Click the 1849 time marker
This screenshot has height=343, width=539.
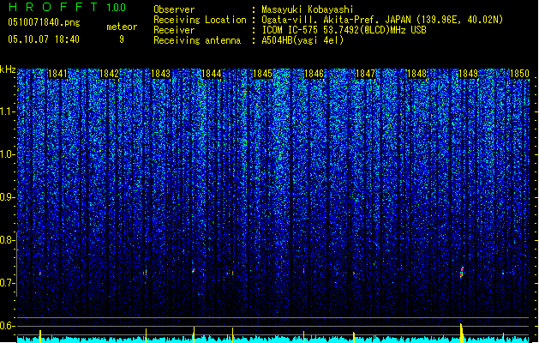[x=468, y=74]
